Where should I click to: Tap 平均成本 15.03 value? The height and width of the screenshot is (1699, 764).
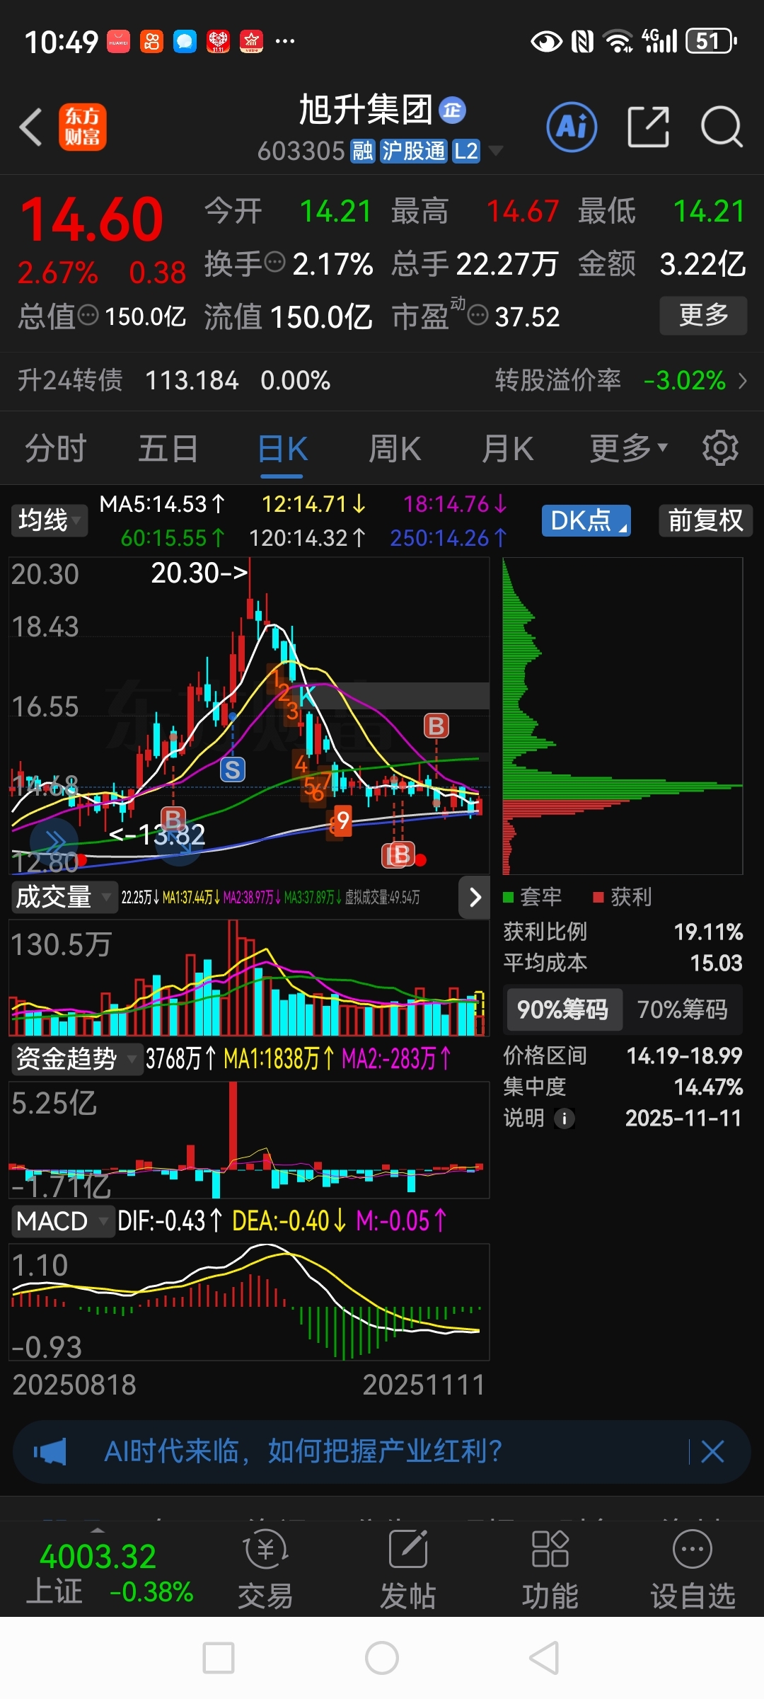coord(717,963)
